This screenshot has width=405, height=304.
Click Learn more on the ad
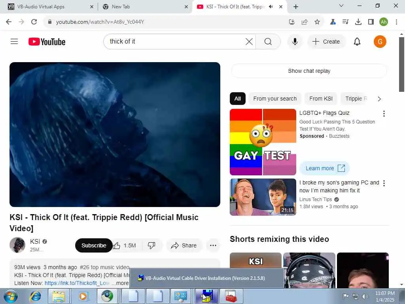[325, 168]
